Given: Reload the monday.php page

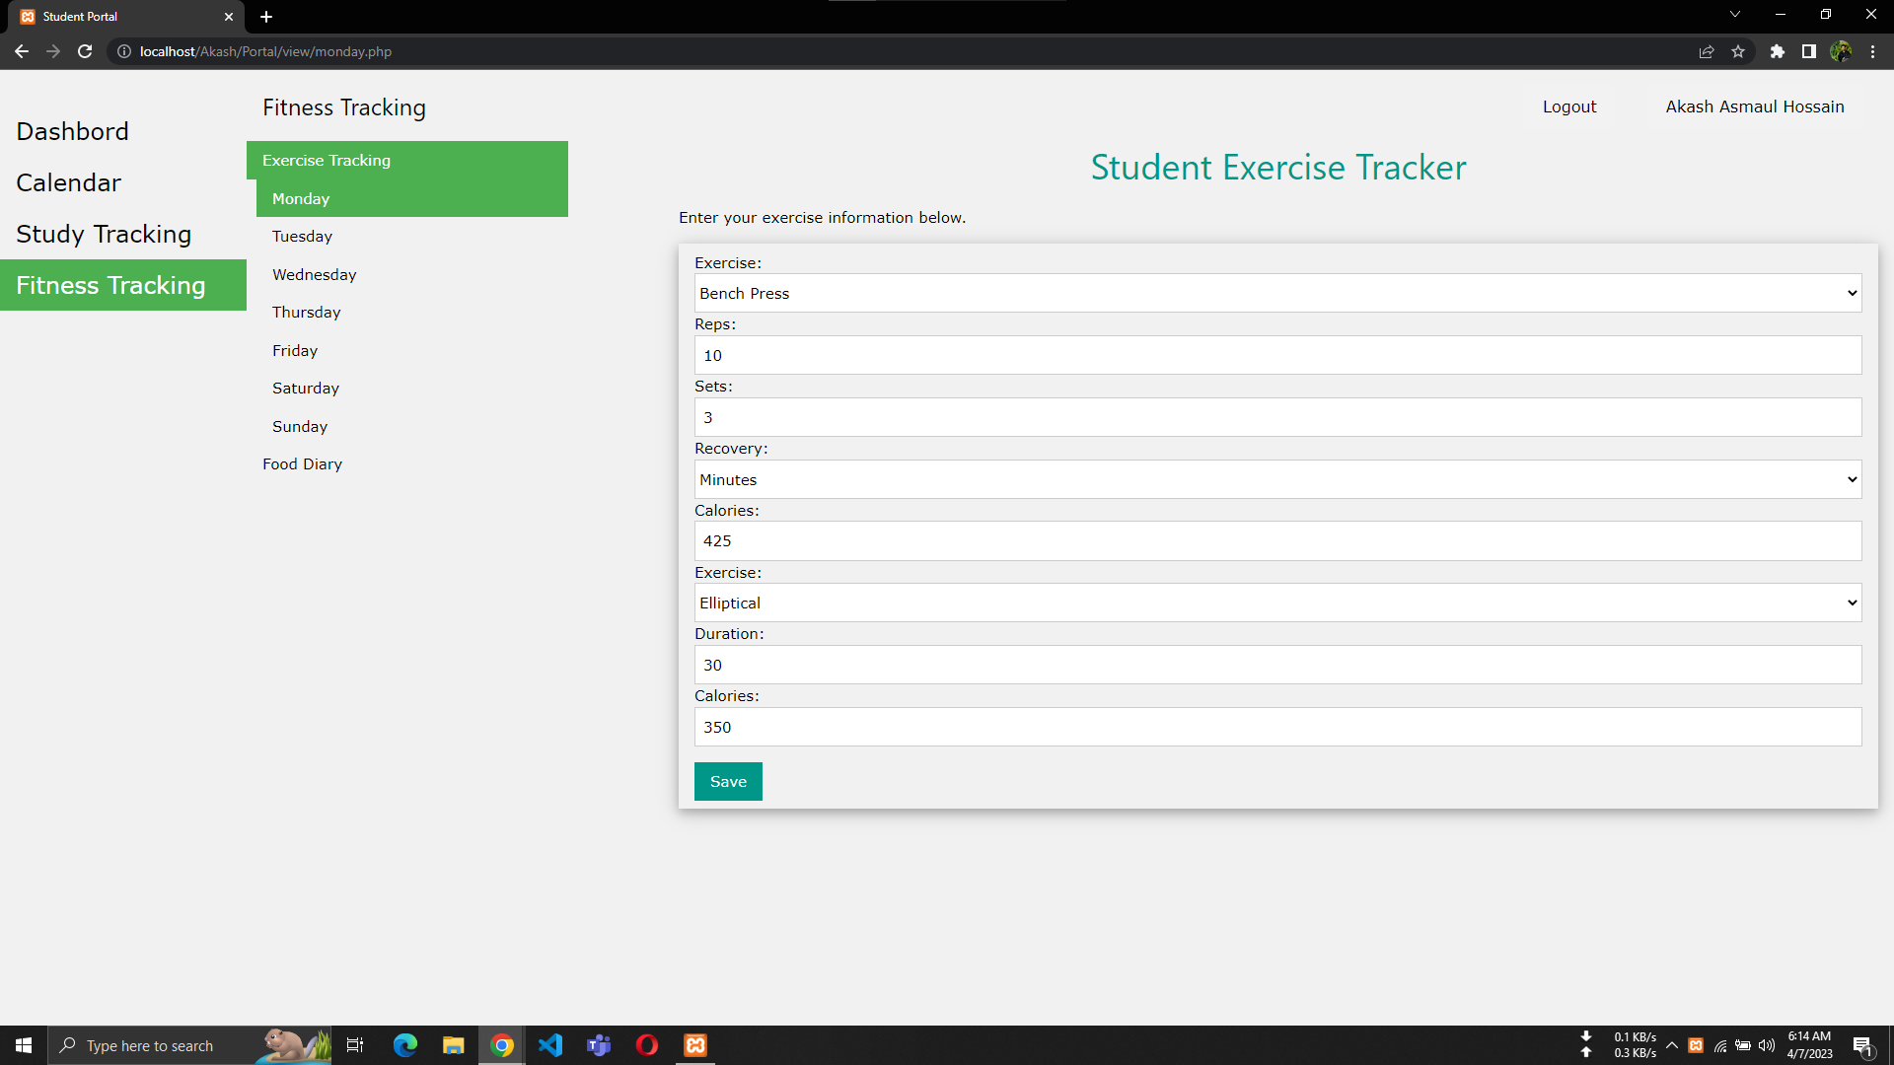Looking at the screenshot, I should (x=85, y=51).
